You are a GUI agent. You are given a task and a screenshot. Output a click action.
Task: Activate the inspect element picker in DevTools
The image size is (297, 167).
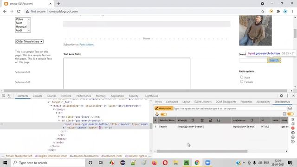pos(4,96)
